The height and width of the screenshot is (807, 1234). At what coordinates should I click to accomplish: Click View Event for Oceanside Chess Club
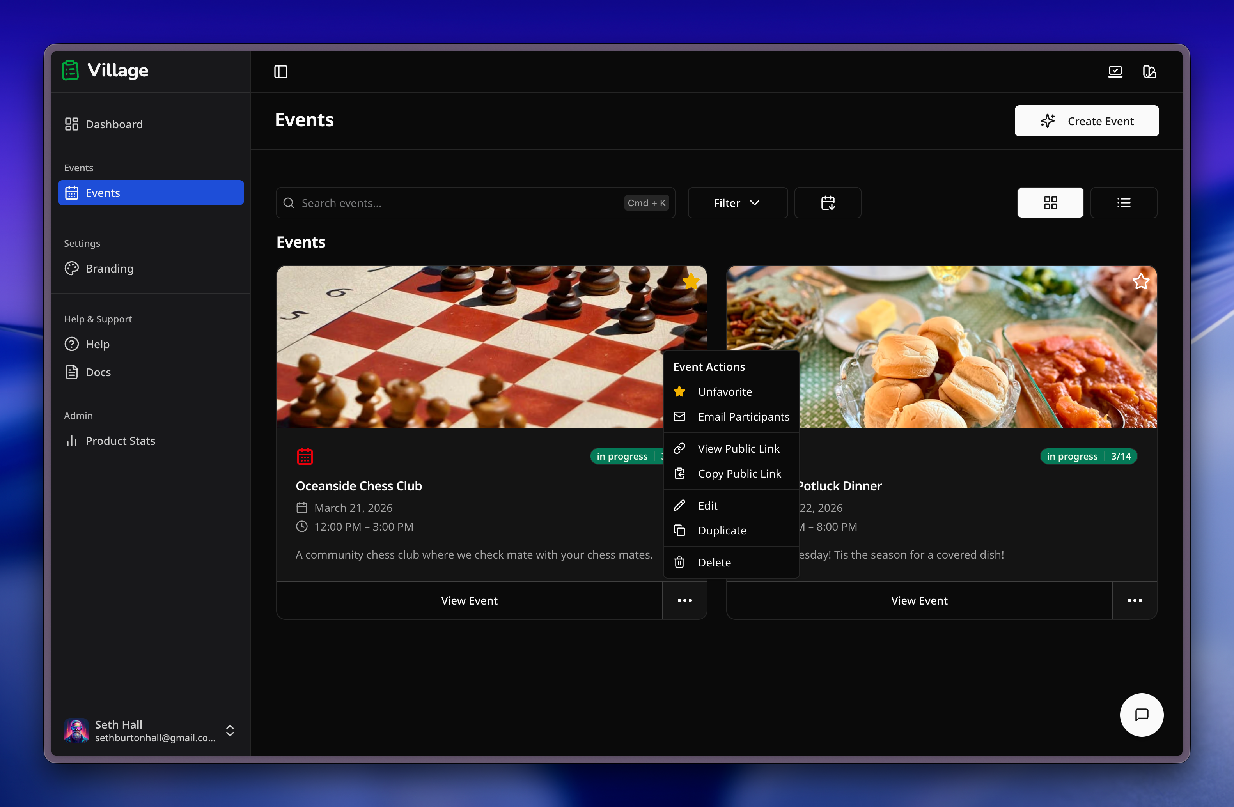[x=469, y=600]
